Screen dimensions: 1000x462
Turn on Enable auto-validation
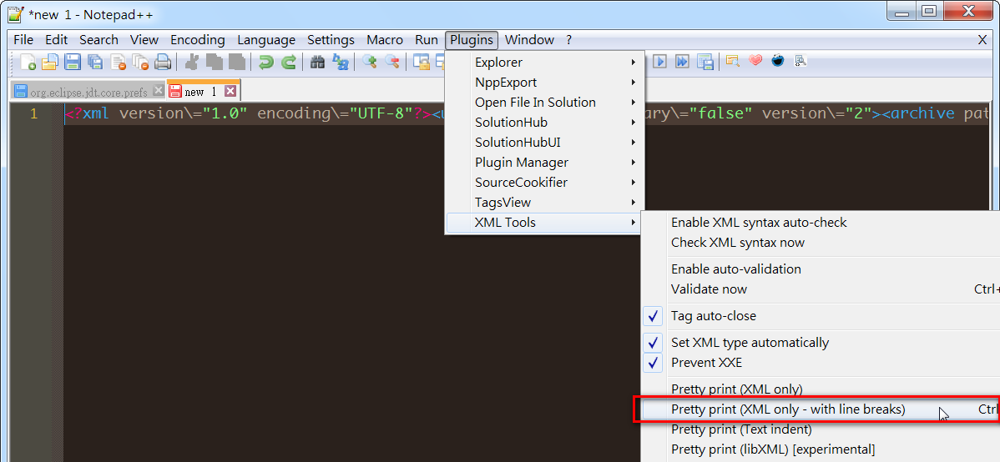click(820, 269)
